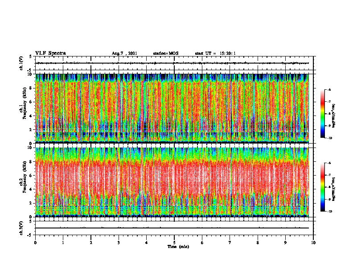
Task: Click the "start UT = 15:20: 1" text
Action: click(215, 53)
